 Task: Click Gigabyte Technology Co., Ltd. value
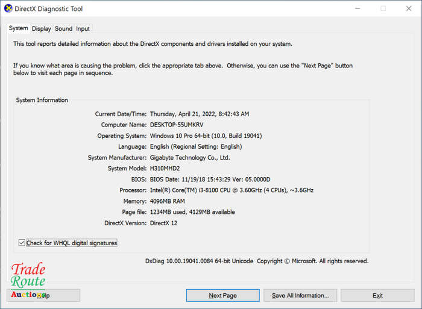coord(190,158)
